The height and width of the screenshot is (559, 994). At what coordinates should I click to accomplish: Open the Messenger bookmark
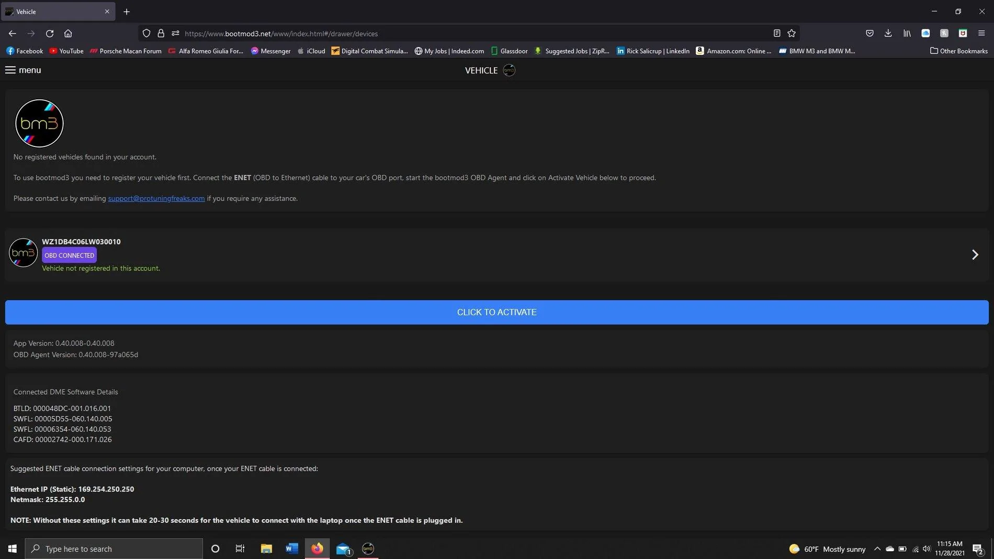pos(270,51)
